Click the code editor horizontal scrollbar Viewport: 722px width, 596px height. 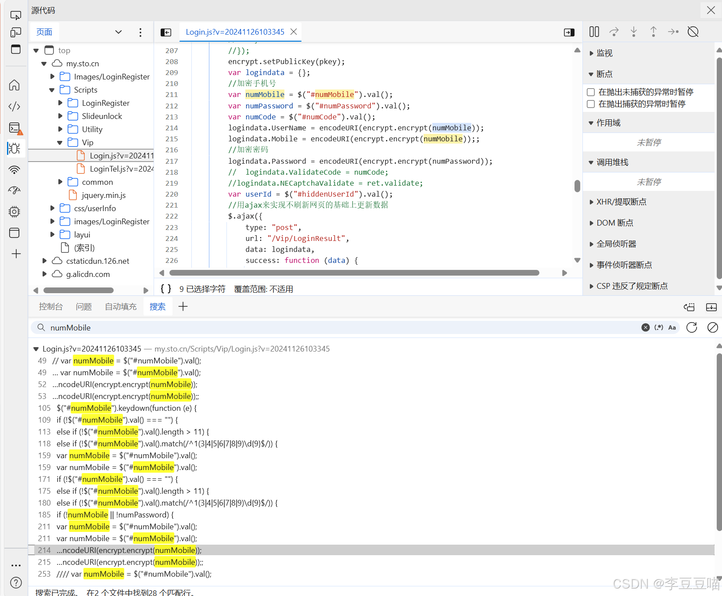(x=354, y=273)
